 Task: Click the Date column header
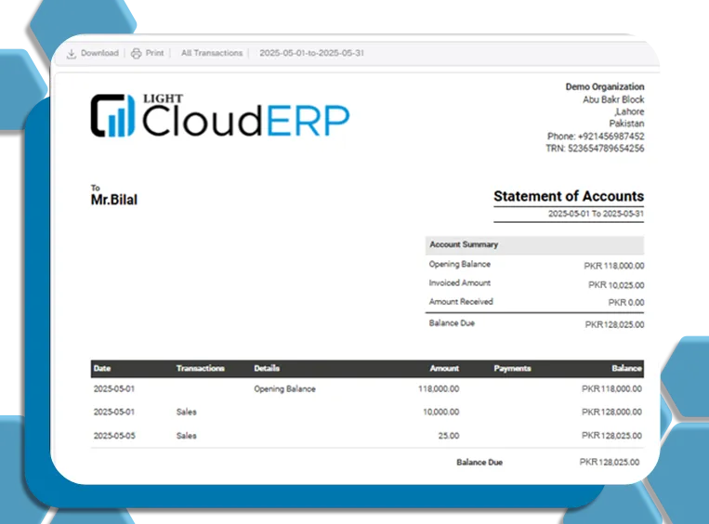tap(102, 369)
